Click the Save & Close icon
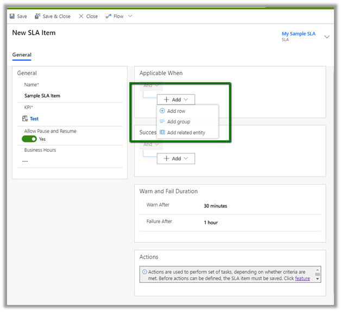 click(37, 16)
